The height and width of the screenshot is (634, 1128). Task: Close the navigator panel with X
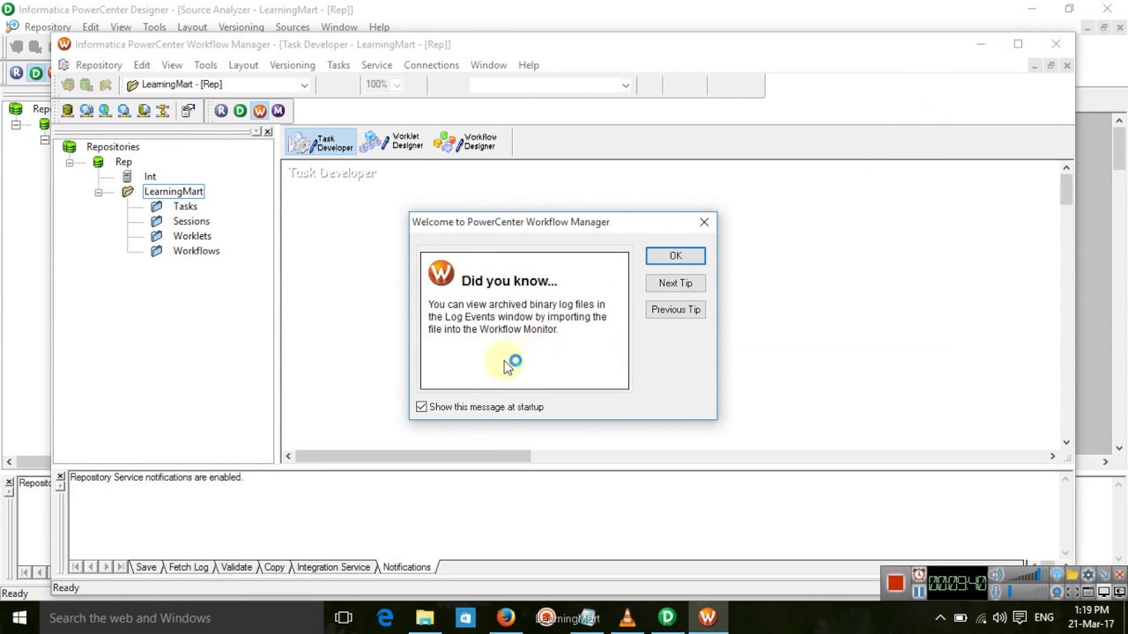(268, 132)
